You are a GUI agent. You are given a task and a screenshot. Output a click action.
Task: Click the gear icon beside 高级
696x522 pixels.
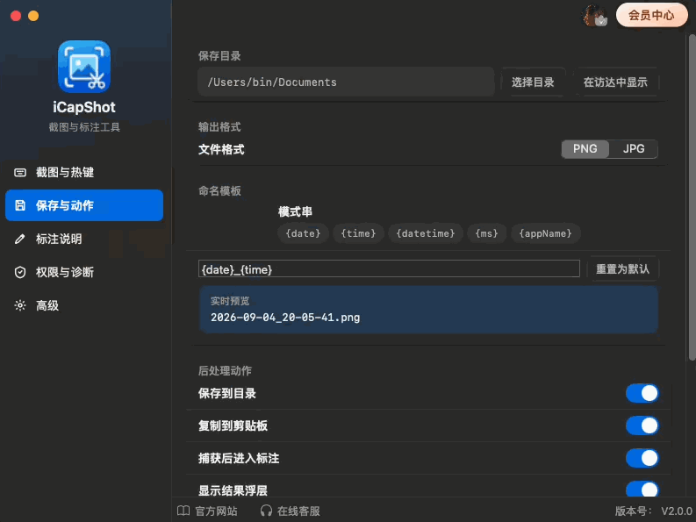point(20,305)
